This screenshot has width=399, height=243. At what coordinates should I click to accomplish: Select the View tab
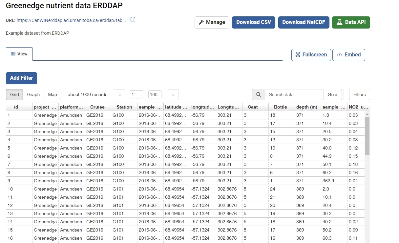19,54
